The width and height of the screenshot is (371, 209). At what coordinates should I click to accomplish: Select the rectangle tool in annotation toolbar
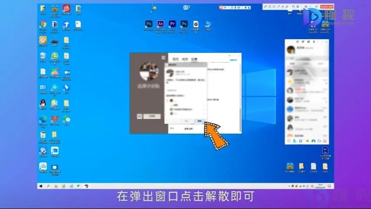270,7
